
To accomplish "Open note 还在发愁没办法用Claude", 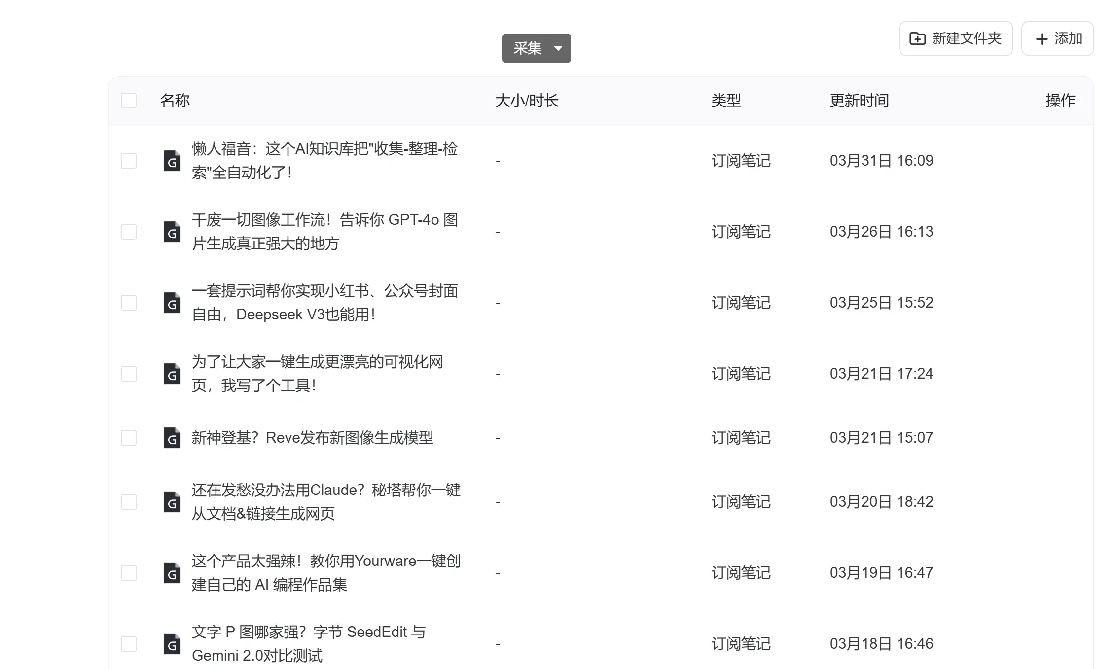I will [326, 502].
